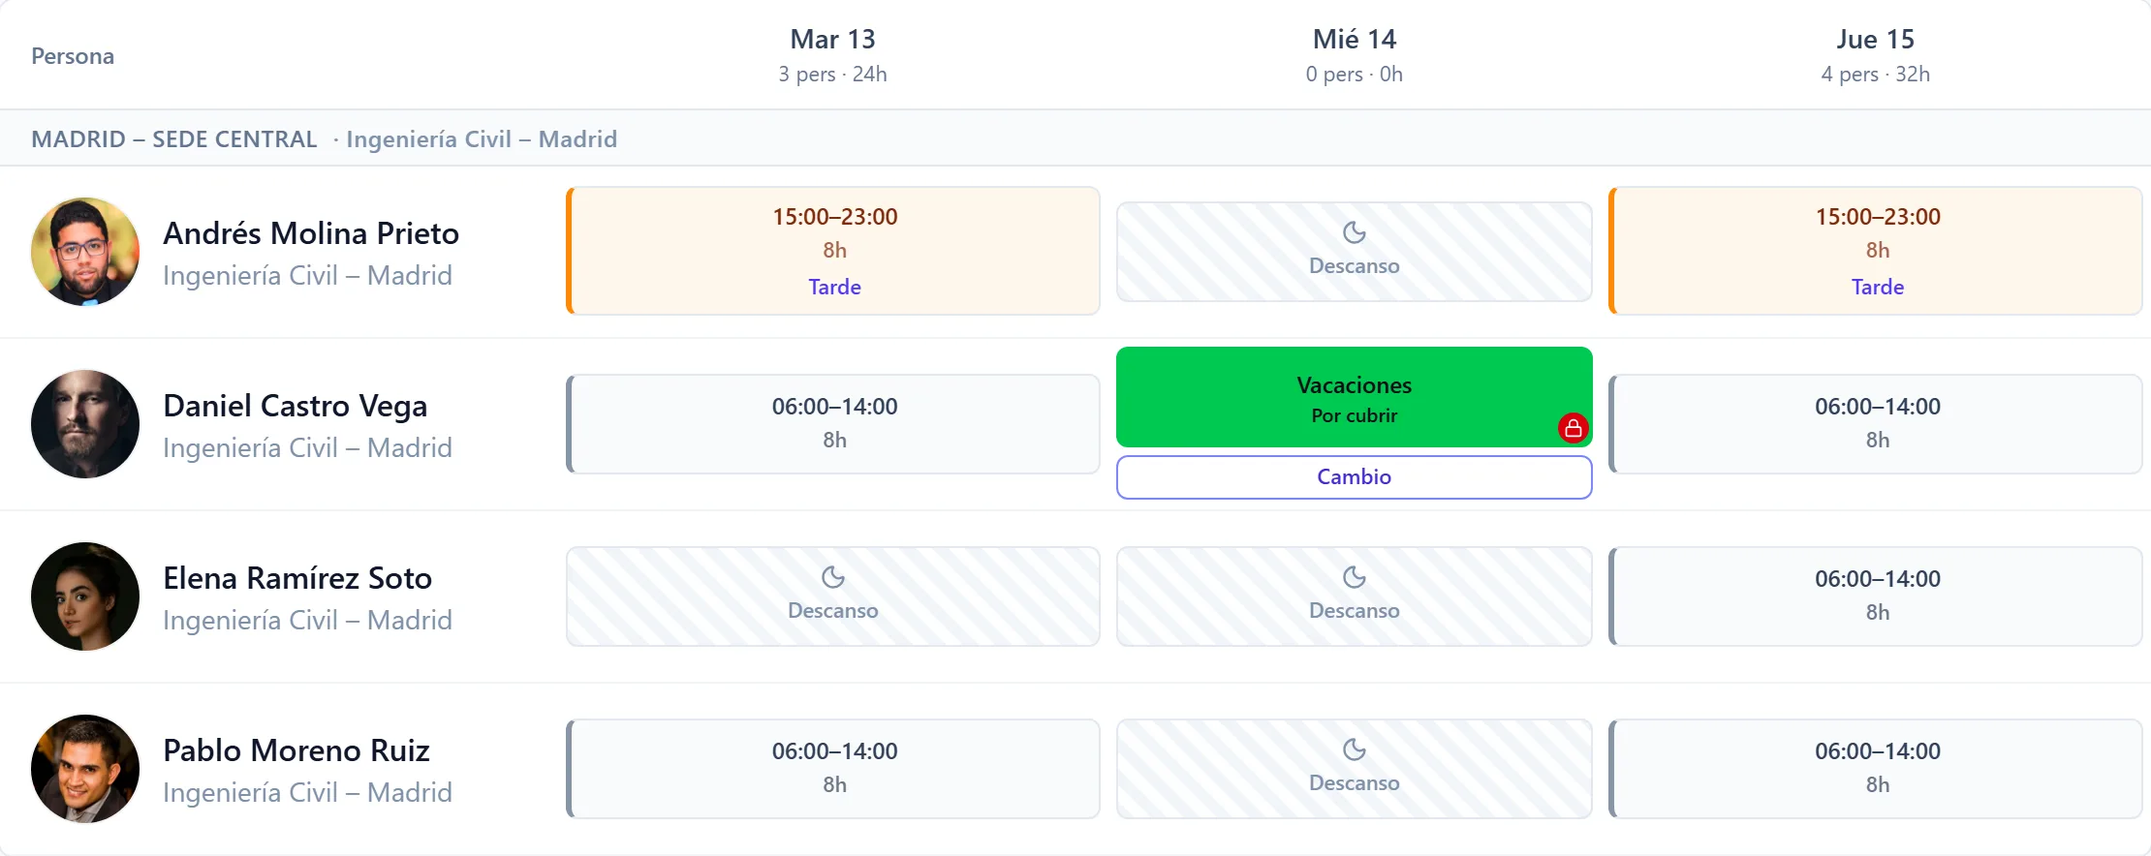The height and width of the screenshot is (856, 2151).
Task: Click moon icon in Elena's Tuesday rest cell
Action: tap(833, 577)
